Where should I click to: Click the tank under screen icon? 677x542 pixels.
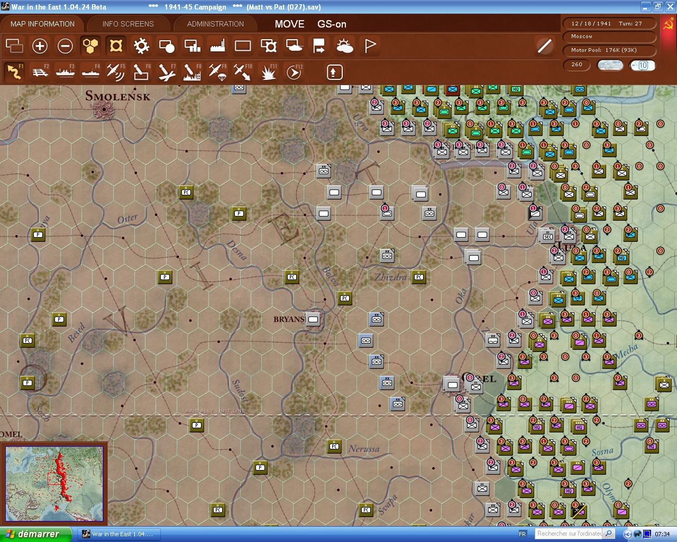294,46
